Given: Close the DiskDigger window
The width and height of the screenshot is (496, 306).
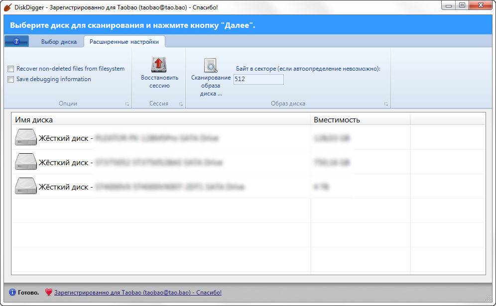Looking at the screenshot, I should [481, 5].
